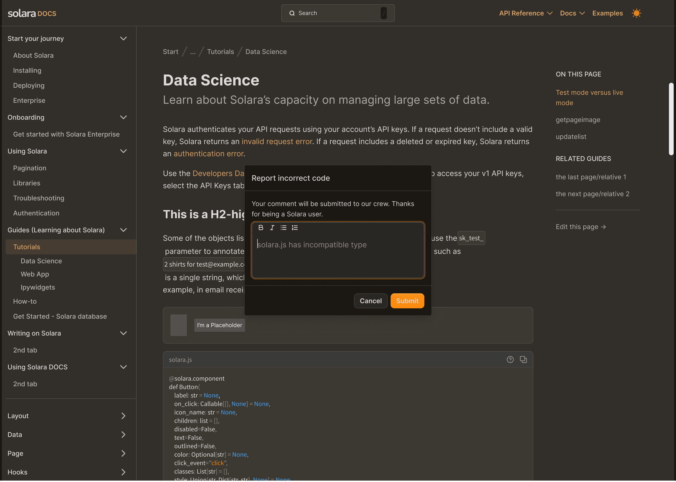Click Tutorials in the breadcrumb

(220, 52)
